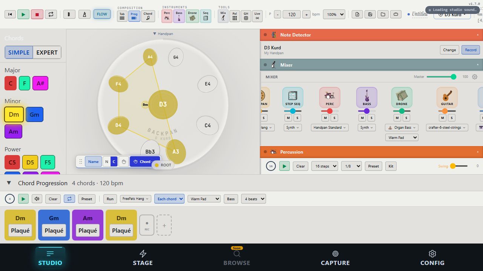Viewport: 483px width, 271px height.
Task: Adjust the PERC channel volume slider
Action: [x=330, y=111]
